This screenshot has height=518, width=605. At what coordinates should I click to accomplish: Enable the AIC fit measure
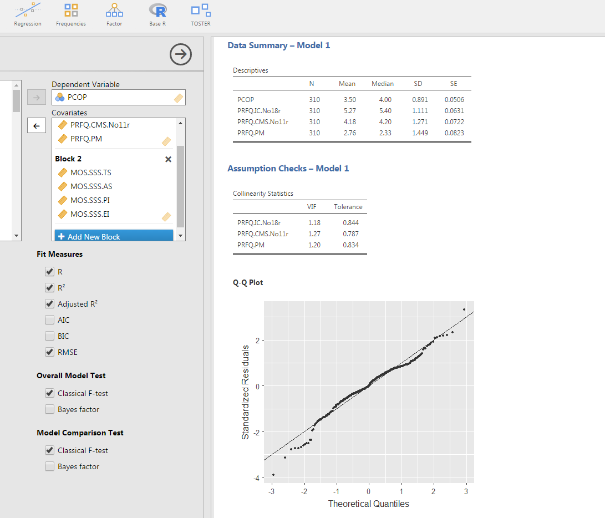(x=50, y=320)
